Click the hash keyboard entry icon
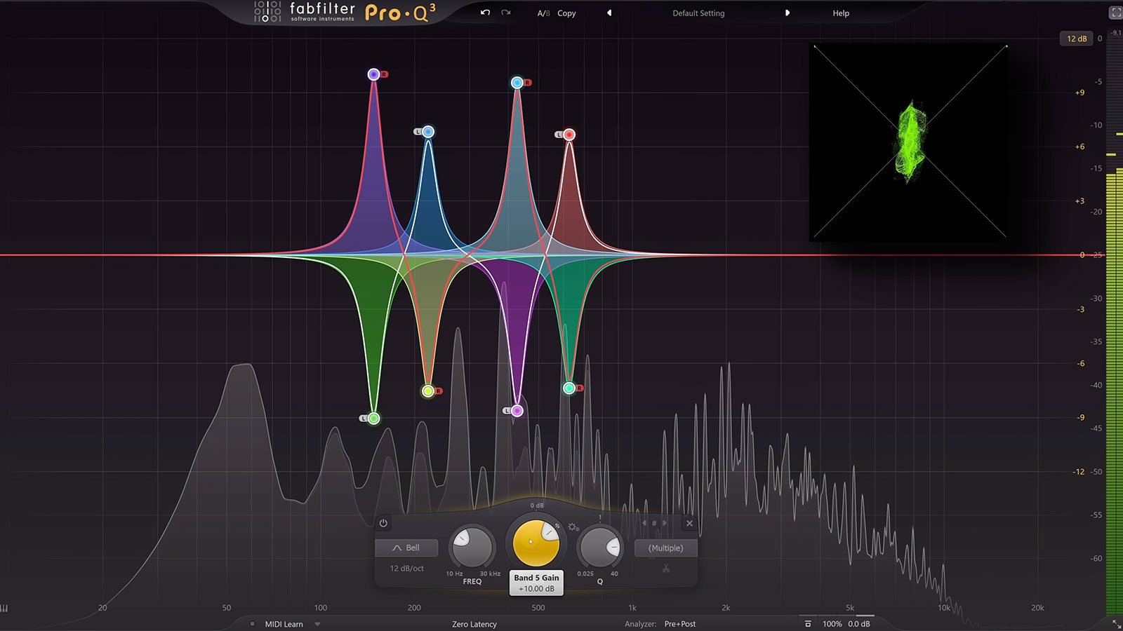The image size is (1123, 631). (654, 522)
